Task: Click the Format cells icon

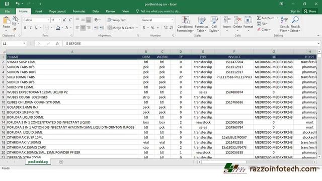Action: coord(248,21)
